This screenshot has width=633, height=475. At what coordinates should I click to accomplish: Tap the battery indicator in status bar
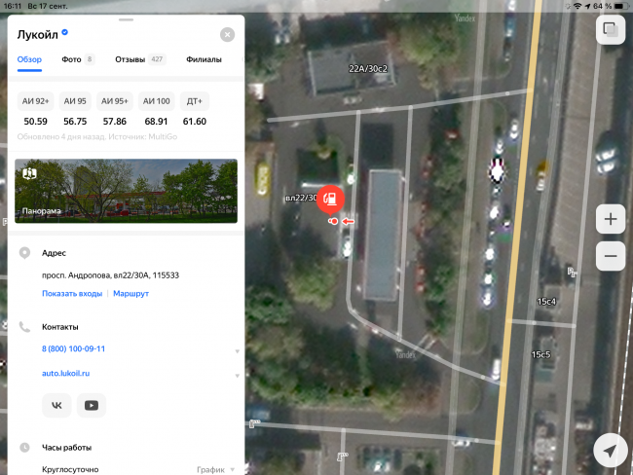click(619, 6)
